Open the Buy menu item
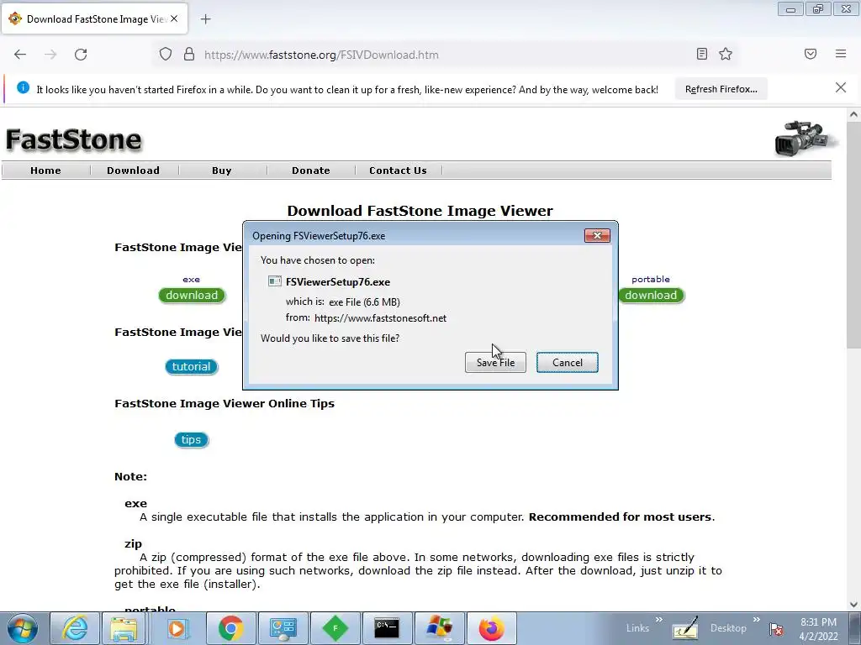The height and width of the screenshot is (645, 861). [222, 170]
